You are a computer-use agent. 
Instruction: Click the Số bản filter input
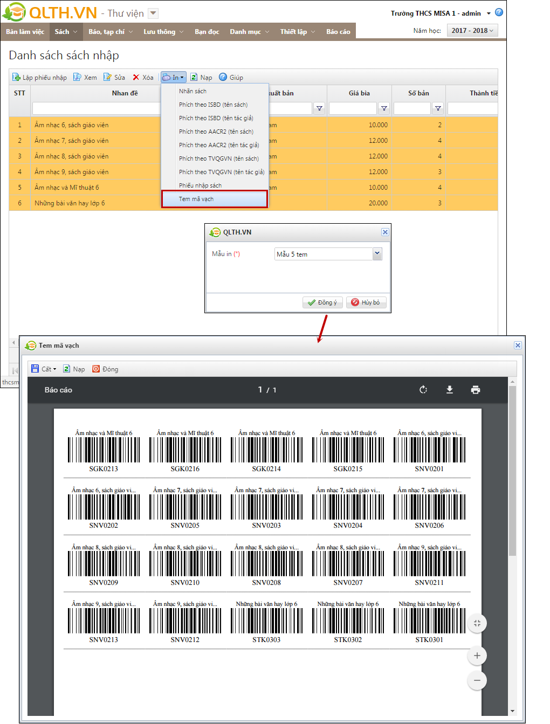tap(412, 108)
